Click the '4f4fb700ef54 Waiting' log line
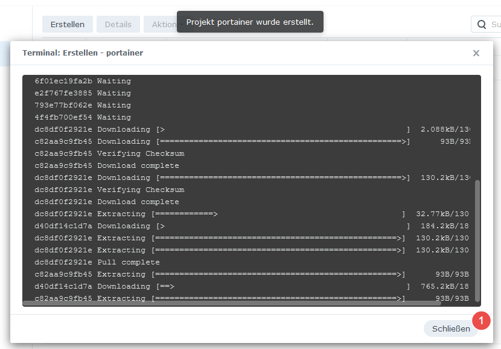 pos(83,118)
